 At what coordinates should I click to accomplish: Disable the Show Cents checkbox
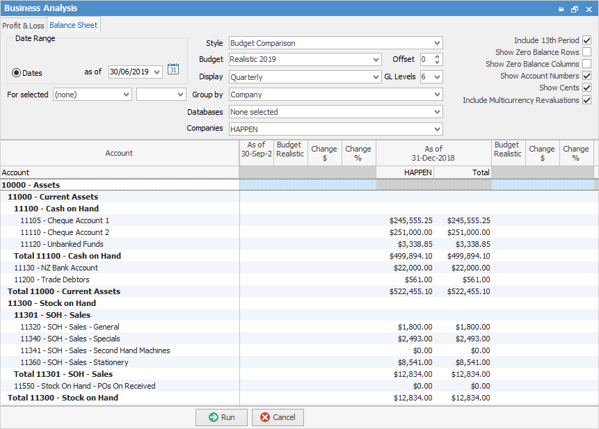tap(586, 88)
